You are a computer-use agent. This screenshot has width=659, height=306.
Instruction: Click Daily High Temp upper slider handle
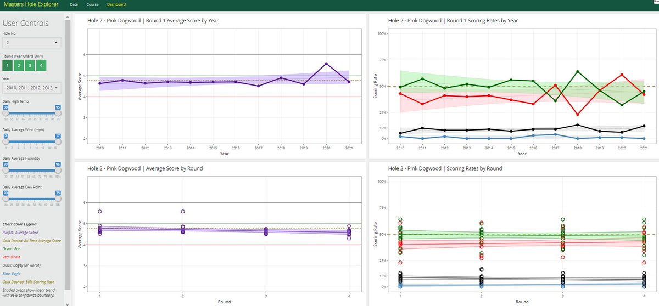58,112
